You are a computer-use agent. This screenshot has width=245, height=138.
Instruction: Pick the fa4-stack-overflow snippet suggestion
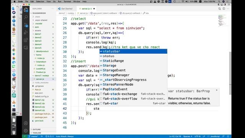(x=133, y=99)
